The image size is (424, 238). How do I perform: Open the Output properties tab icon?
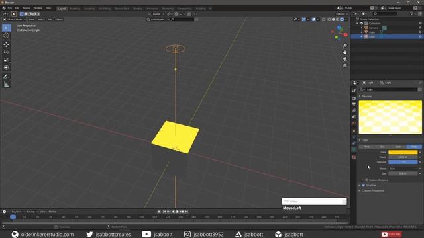point(354,104)
